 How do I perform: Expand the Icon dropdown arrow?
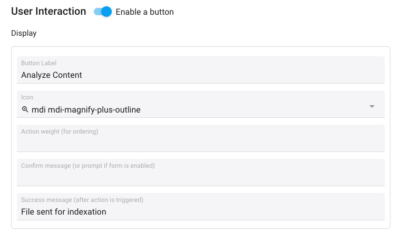pos(372,106)
